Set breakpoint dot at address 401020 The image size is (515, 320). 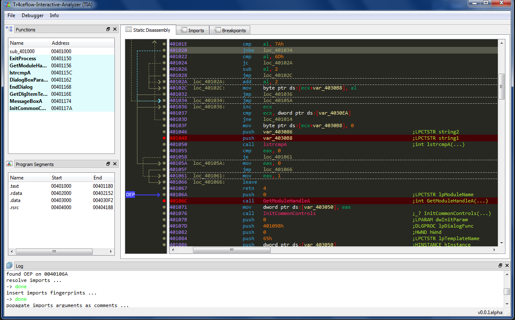pos(164,50)
